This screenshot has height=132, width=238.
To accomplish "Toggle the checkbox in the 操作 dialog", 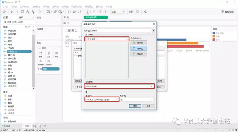I will (x=75, y=87).
